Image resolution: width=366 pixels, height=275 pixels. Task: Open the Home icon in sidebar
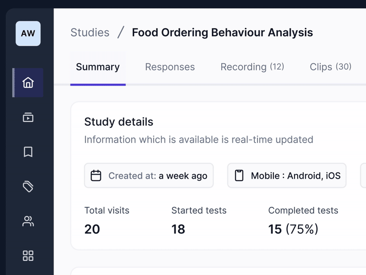coord(28,83)
